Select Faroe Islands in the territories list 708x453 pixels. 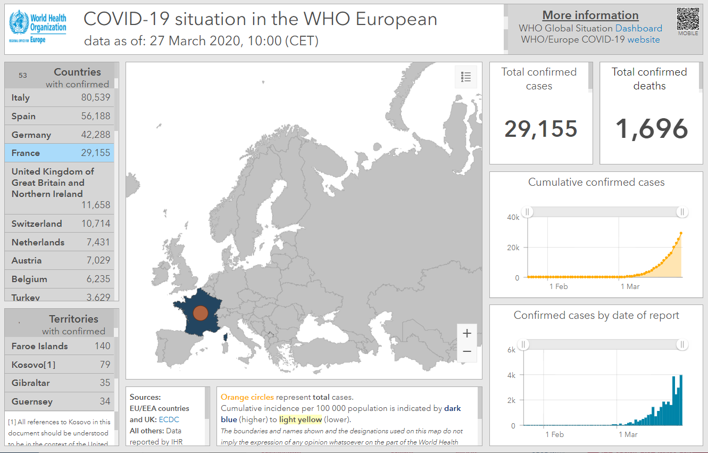point(60,346)
